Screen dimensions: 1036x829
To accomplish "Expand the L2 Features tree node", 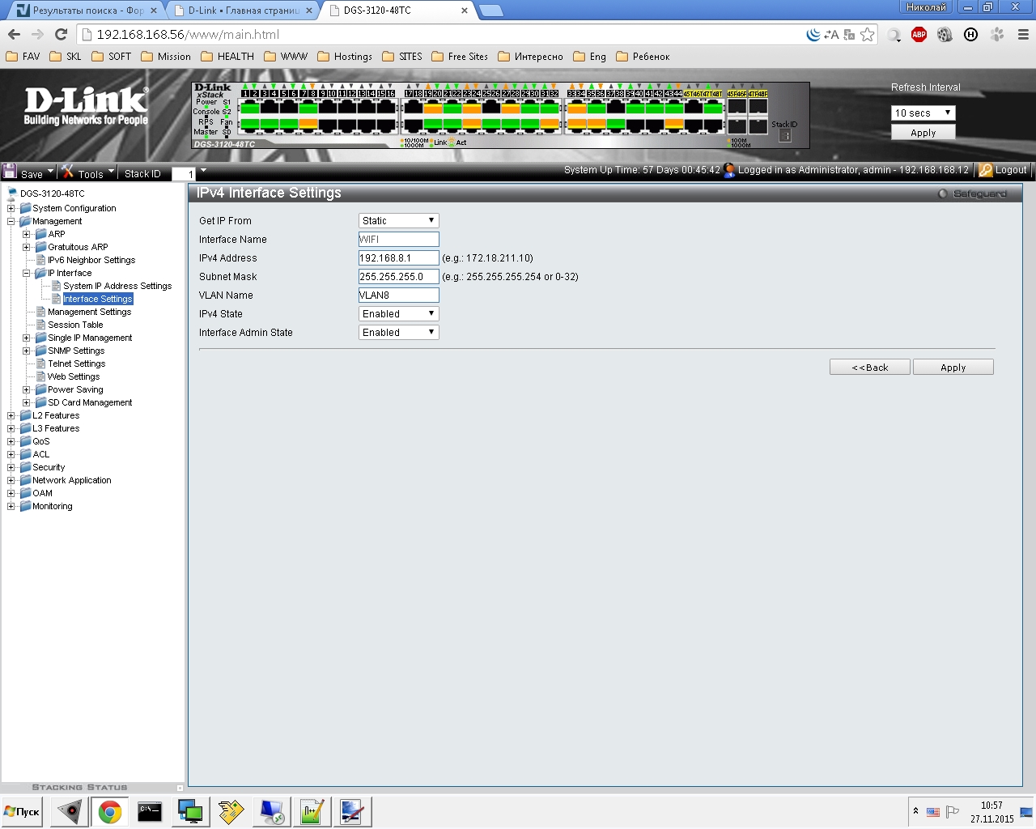I will point(11,416).
